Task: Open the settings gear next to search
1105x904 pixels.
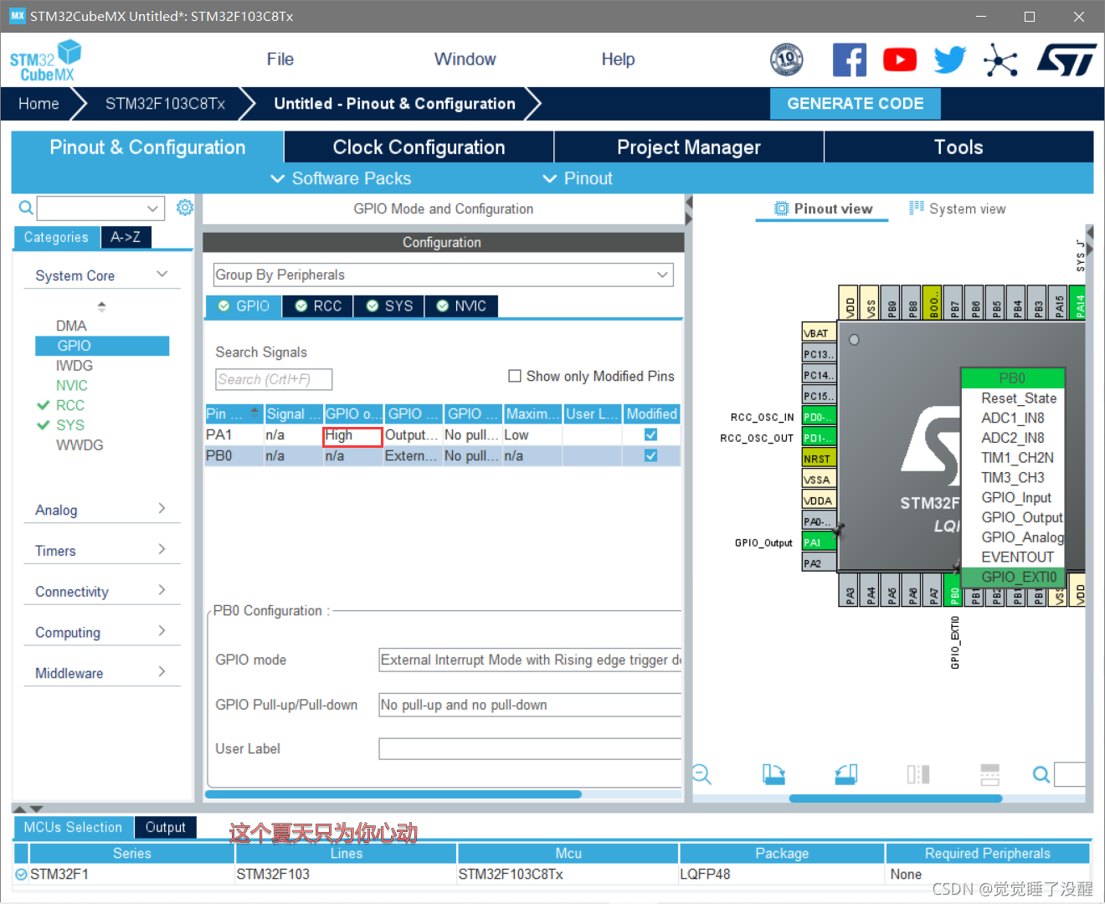Action: tap(185, 207)
